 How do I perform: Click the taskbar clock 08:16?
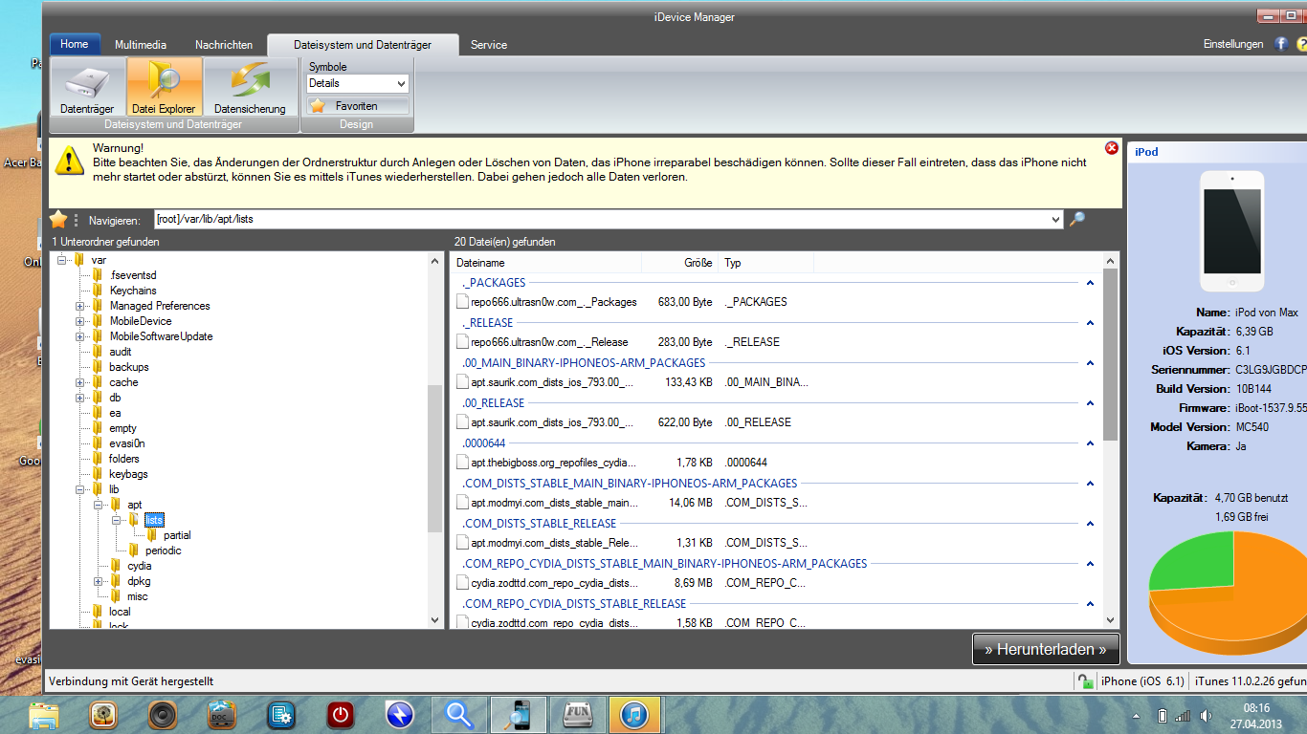(x=1256, y=708)
